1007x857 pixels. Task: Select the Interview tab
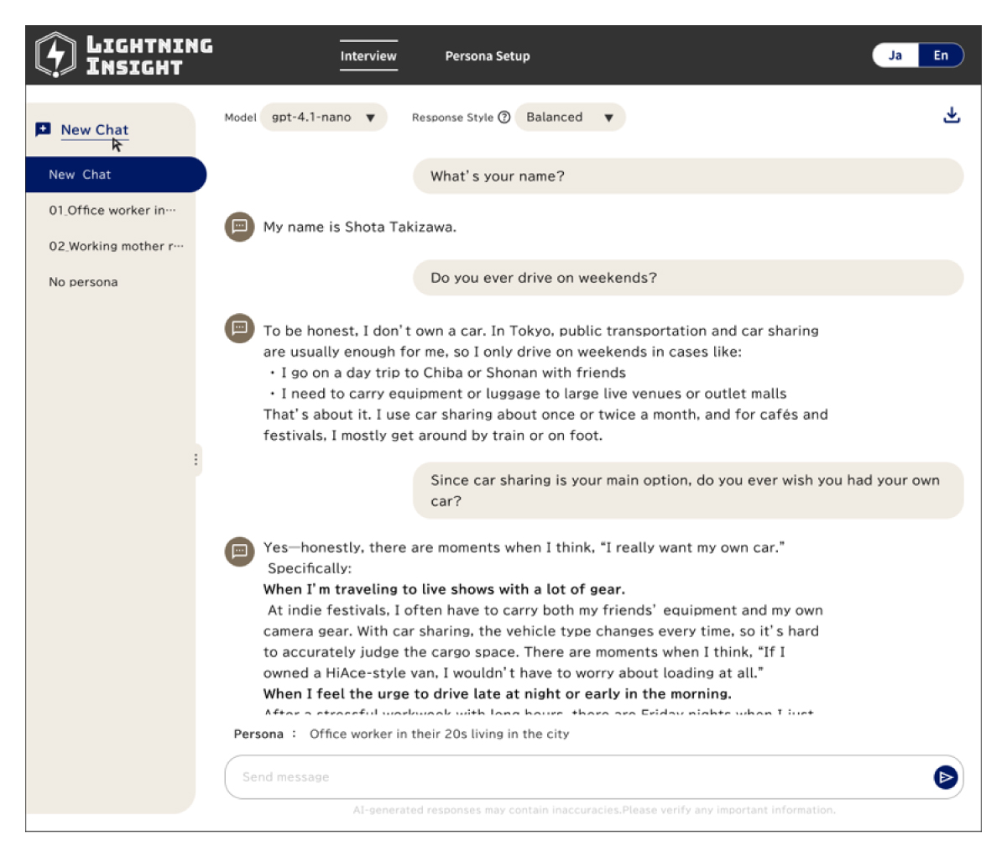pyautogui.click(x=368, y=56)
